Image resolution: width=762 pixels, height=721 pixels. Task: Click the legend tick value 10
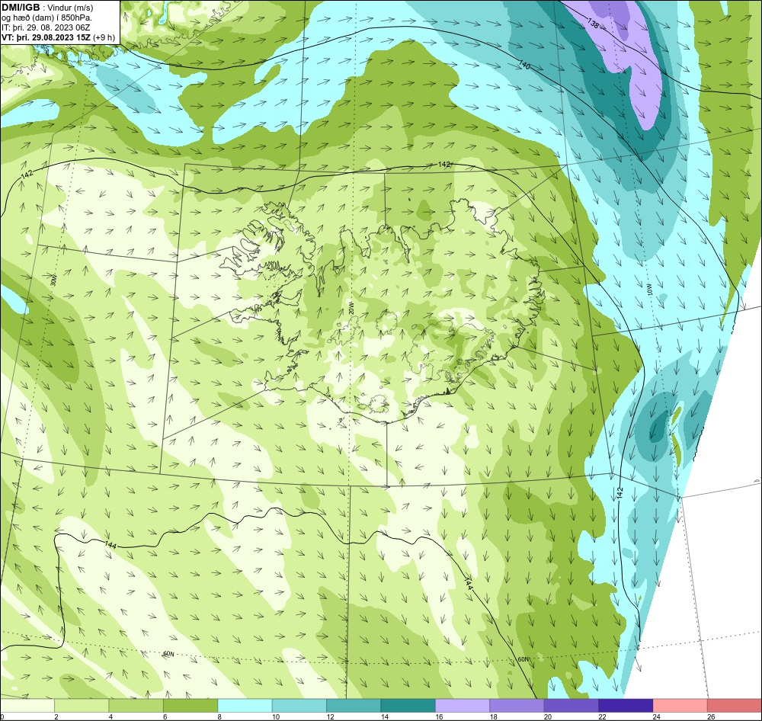click(276, 716)
